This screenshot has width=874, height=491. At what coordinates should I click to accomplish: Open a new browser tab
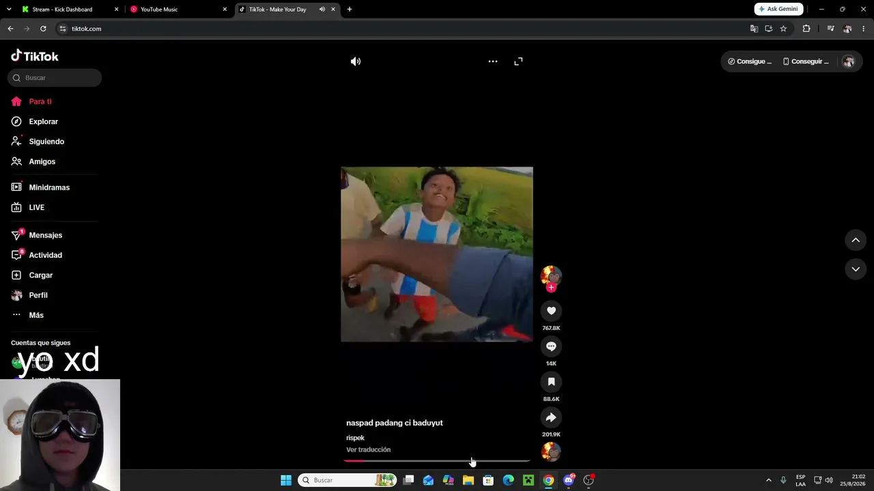(350, 10)
